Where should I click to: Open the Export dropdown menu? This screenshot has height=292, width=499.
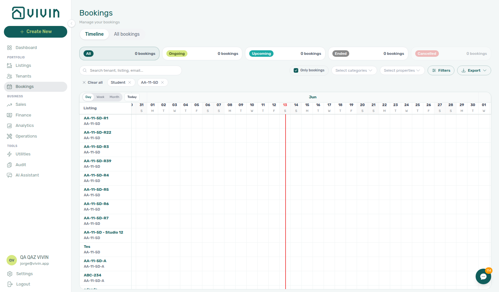[x=474, y=70]
